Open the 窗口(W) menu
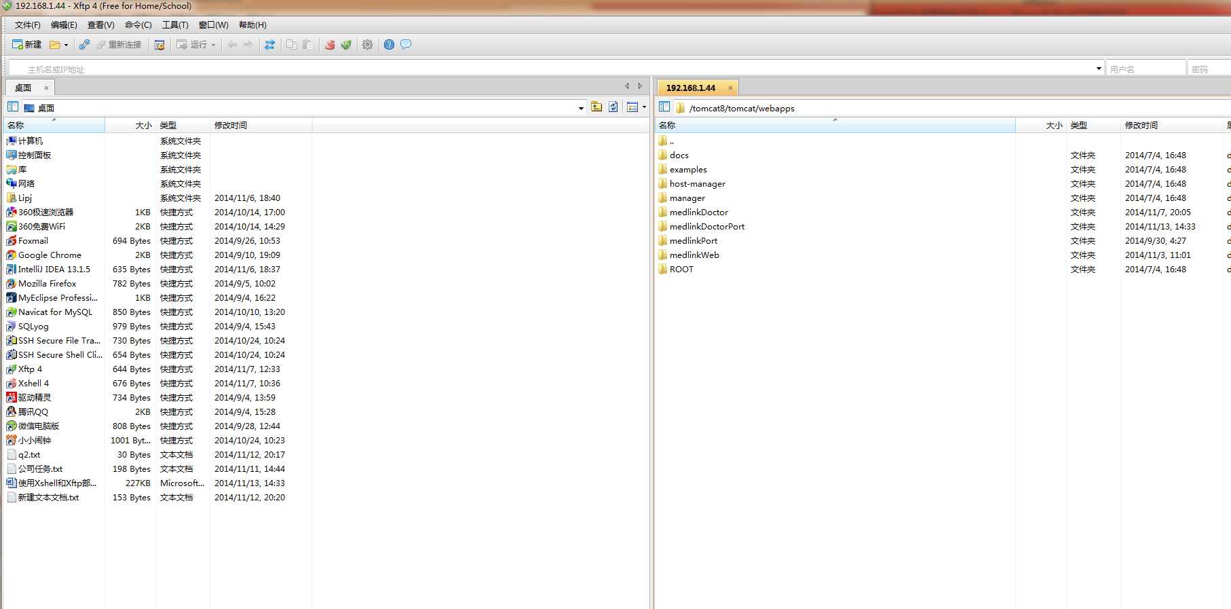Screen dimensions: 1231x609 (213, 25)
